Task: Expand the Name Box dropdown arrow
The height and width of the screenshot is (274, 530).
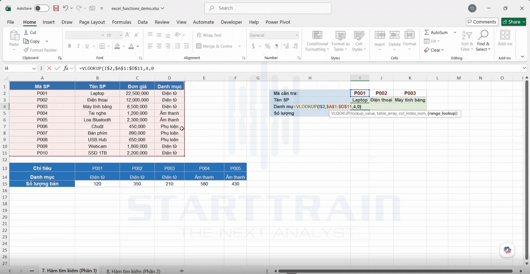Action: tap(34, 68)
